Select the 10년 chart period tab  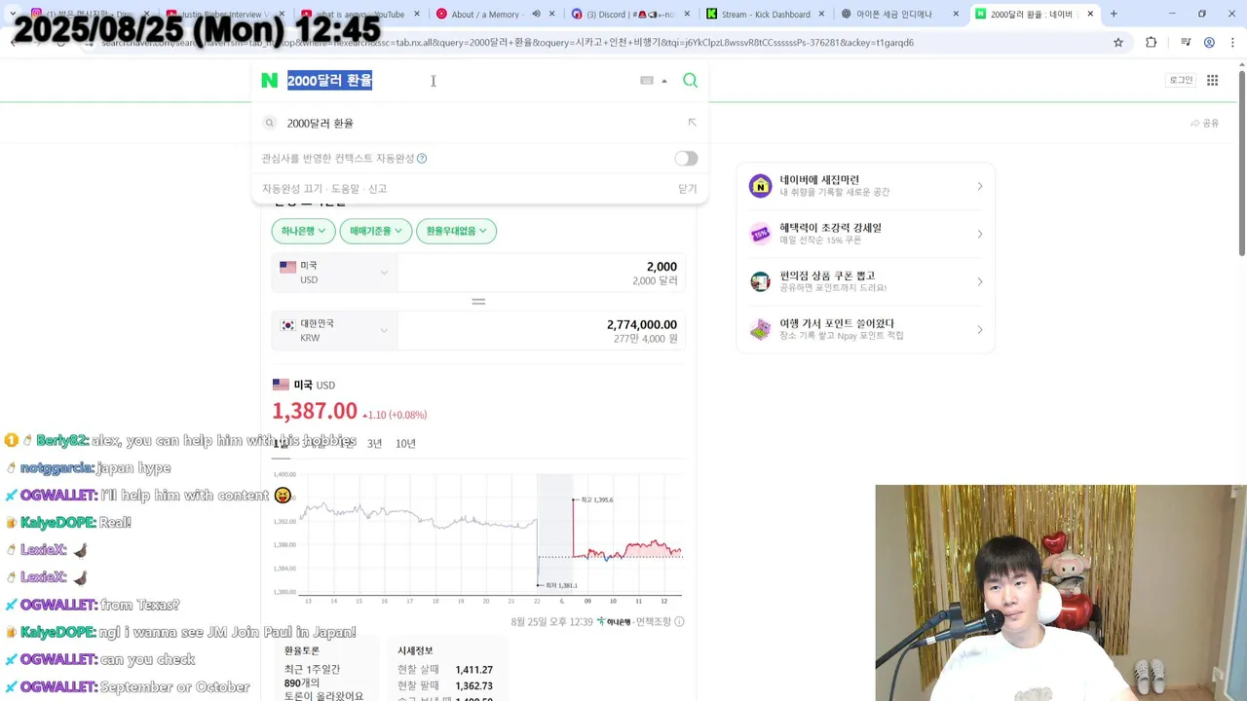click(x=405, y=444)
